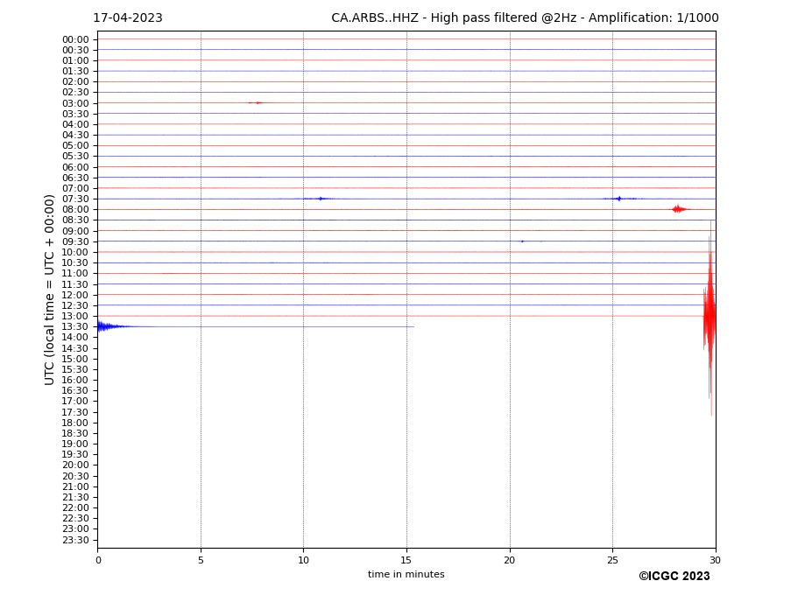Click the UTC local time axis label
Viewport: 812px width, 609px height.
pos(49,290)
